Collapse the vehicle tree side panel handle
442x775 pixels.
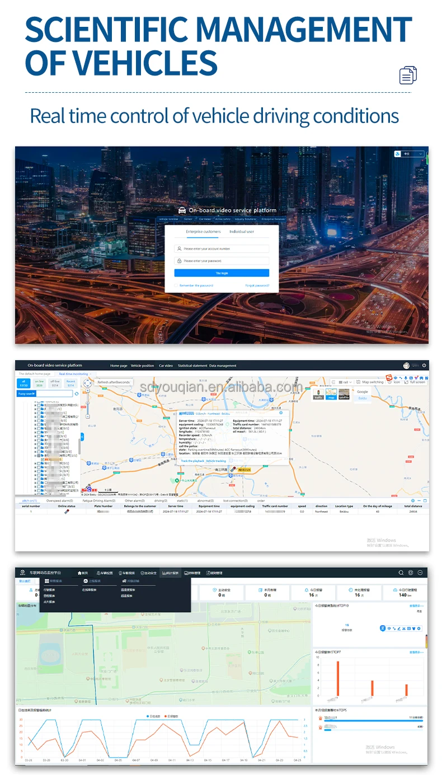pyautogui.click(x=82, y=436)
